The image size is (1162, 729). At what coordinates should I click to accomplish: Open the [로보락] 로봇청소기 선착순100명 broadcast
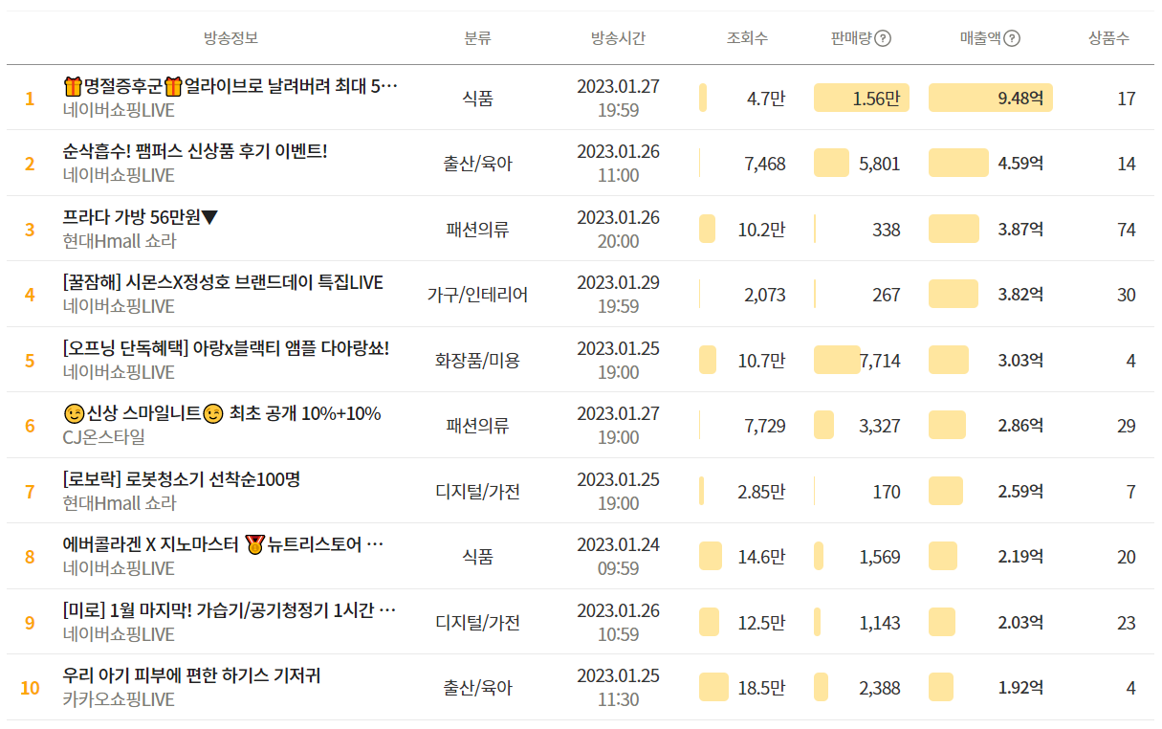182,479
